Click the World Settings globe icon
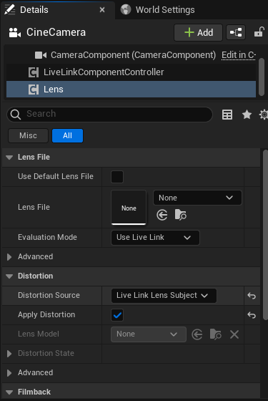Image resolution: width=268 pixels, height=401 pixels. (126, 10)
